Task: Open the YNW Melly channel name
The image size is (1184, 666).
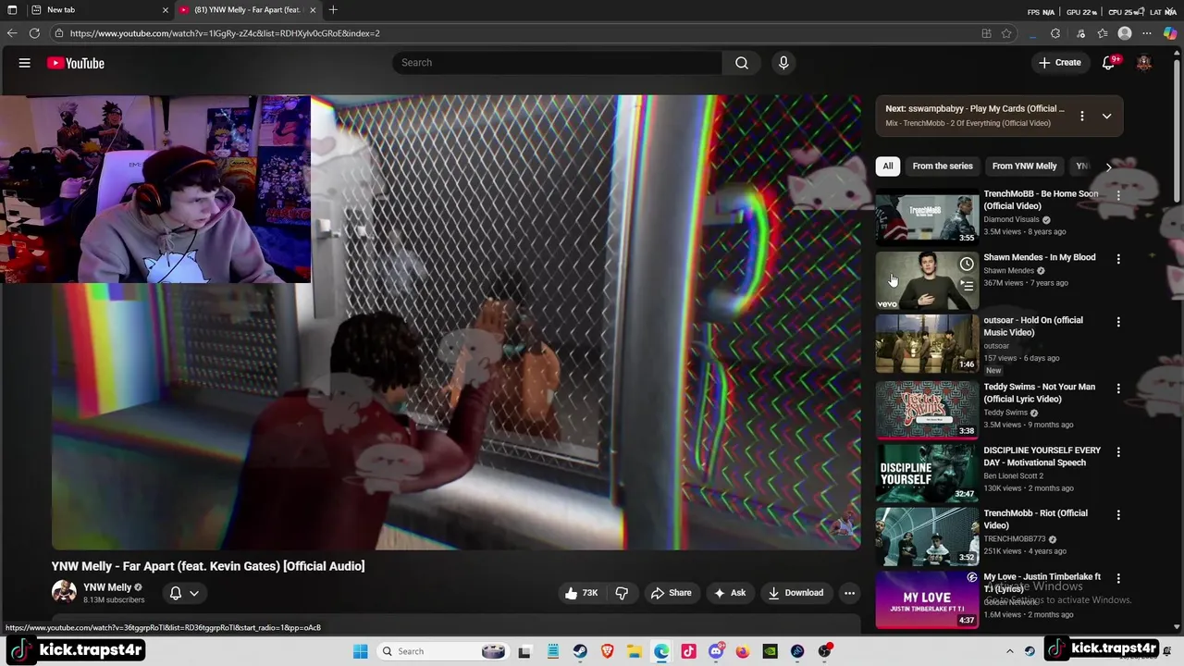Action: [x=107, y=587]
